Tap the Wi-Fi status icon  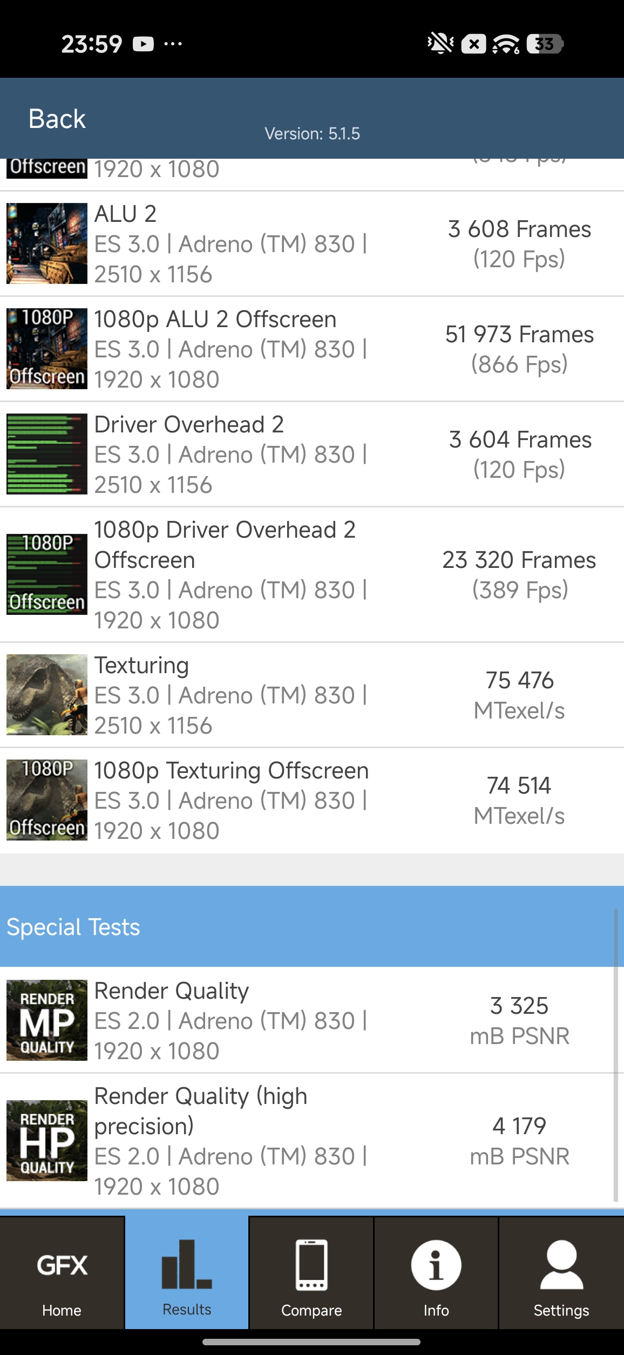coord(505,44)
